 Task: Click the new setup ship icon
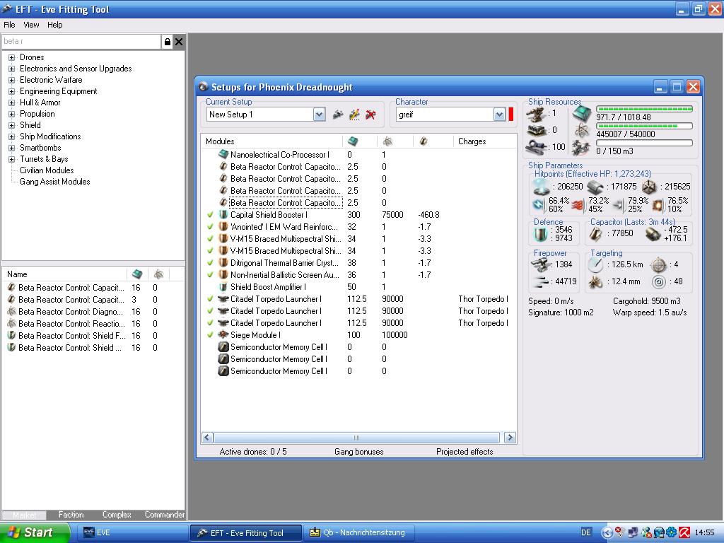[338, 114]
